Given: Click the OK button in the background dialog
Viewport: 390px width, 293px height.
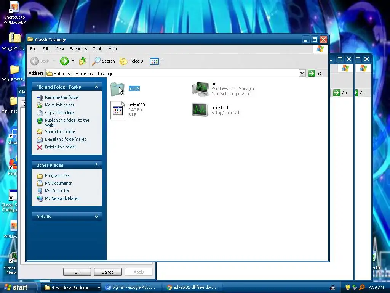Looking at the screenshot, I should (x=77, y=272).
